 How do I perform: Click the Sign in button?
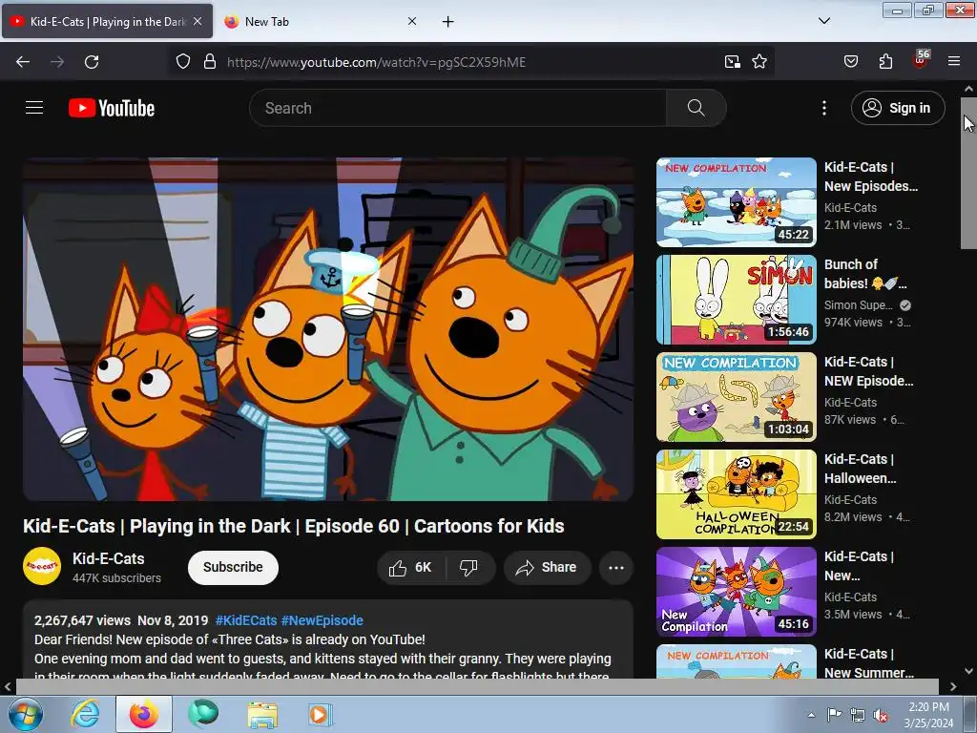[x=897, y=108]
